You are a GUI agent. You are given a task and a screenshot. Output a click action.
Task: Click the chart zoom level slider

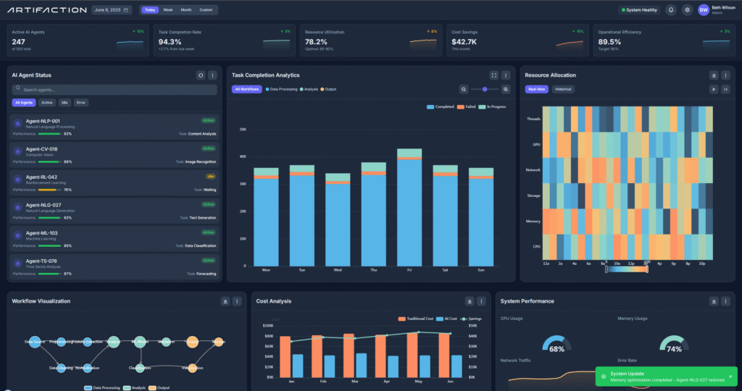point(484,89)
